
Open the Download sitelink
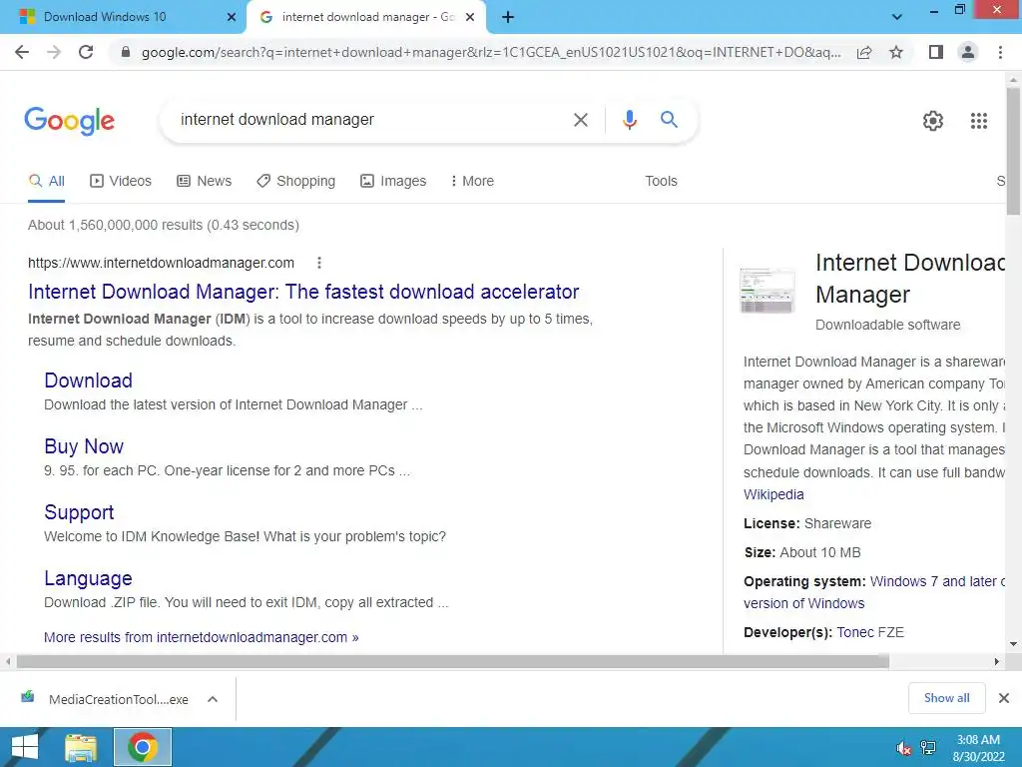88,381
